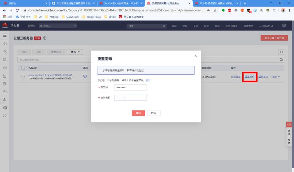The height and width of the screenshot is (172, 294).
Task: Open the Chrome three-dot menu
Action: 290,10
